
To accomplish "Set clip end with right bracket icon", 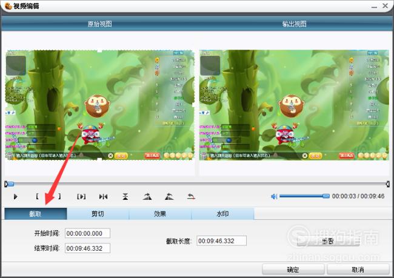I will (59, 196).
